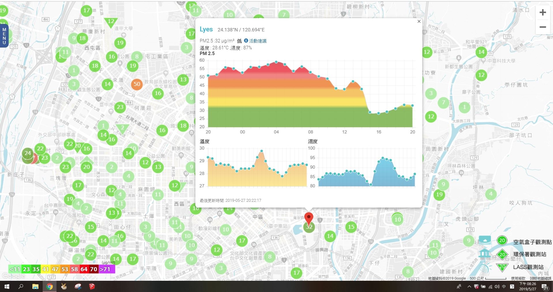553x292 pixels.
Task: Click the Google logo on the map
Action: click(13, 276)
